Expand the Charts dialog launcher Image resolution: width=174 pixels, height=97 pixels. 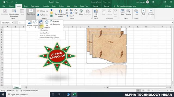92,19
